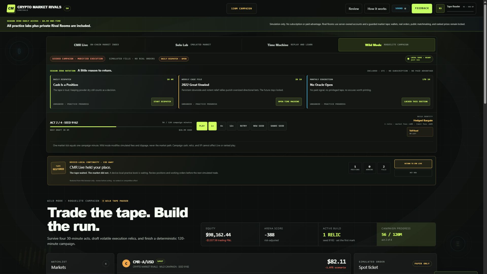
Task: Open the Review page
Action: (354, 9)
